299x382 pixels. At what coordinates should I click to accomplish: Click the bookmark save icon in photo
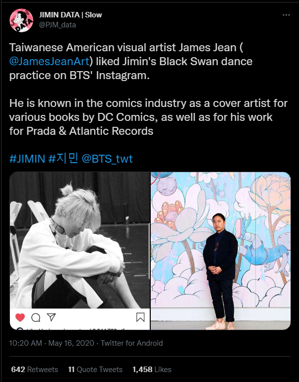(140, 317)
